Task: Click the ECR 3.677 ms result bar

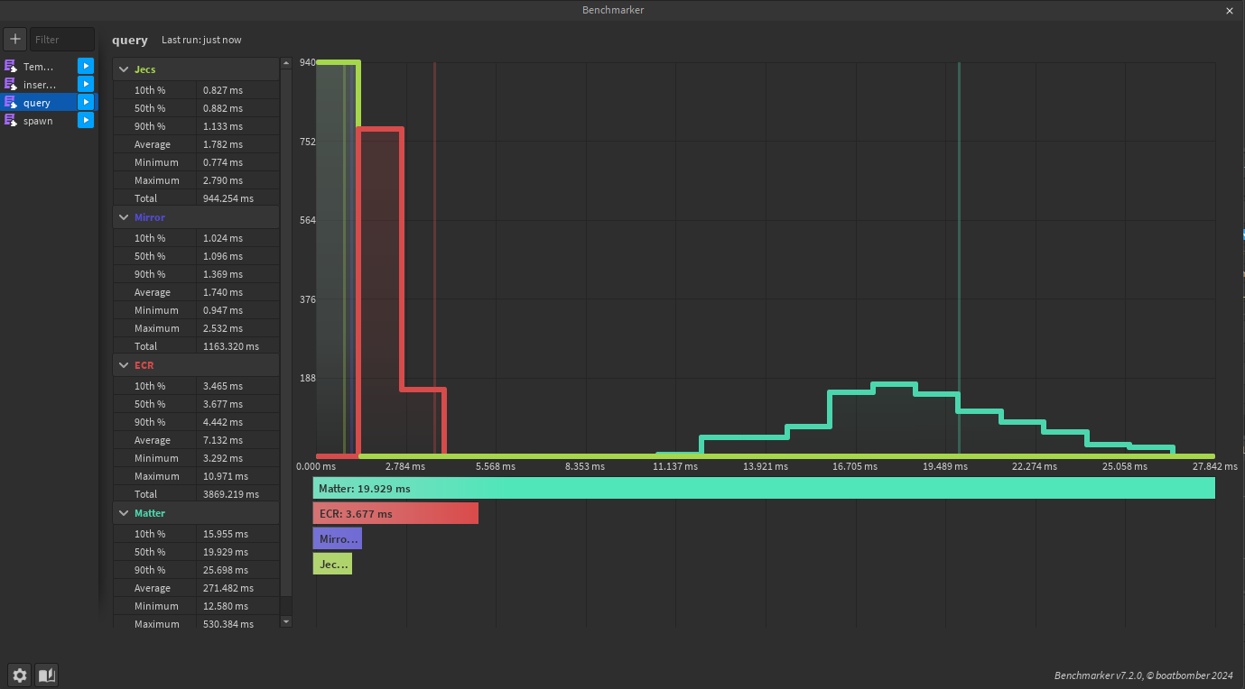Action: pos(395,513)
